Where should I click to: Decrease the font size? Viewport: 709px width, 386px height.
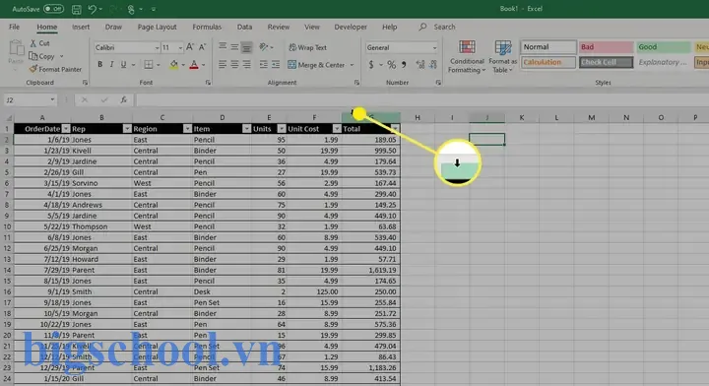pos(202,47)
